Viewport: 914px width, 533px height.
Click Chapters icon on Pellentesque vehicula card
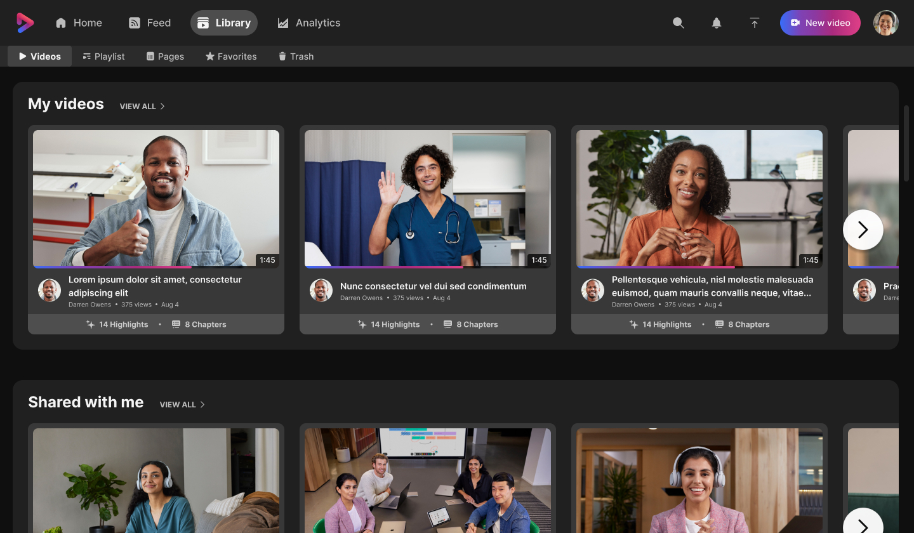(720, 324)
